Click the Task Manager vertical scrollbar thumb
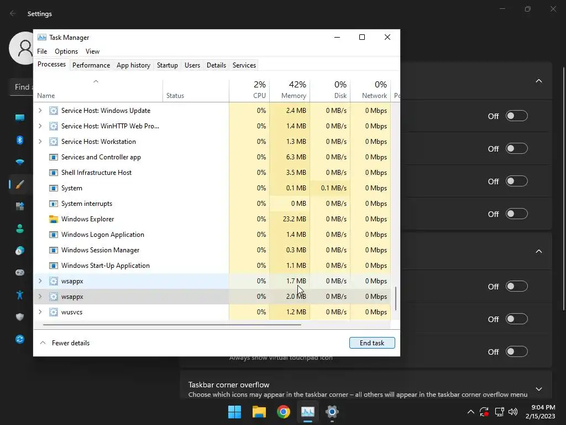The height and width of the screenshot is (425, 566). pyautogui.click(x=396, y=298)
